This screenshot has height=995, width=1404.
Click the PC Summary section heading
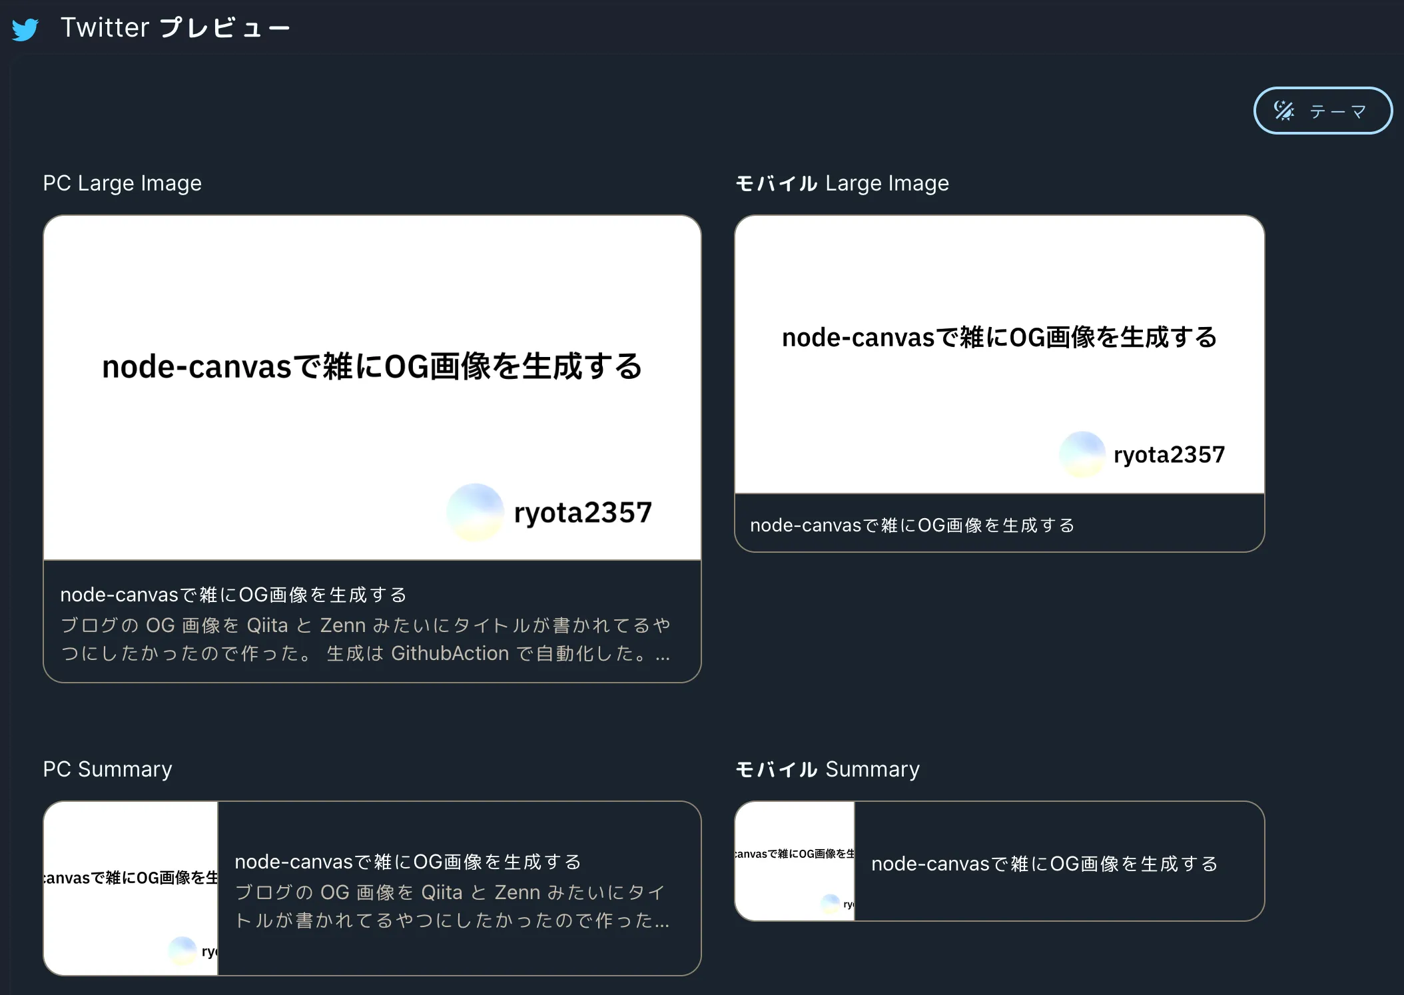[x=107, y=769]
